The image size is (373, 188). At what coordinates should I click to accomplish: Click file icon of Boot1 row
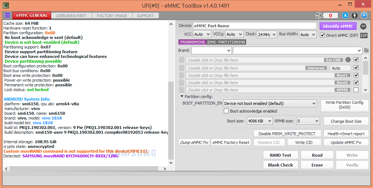(182, 75)
